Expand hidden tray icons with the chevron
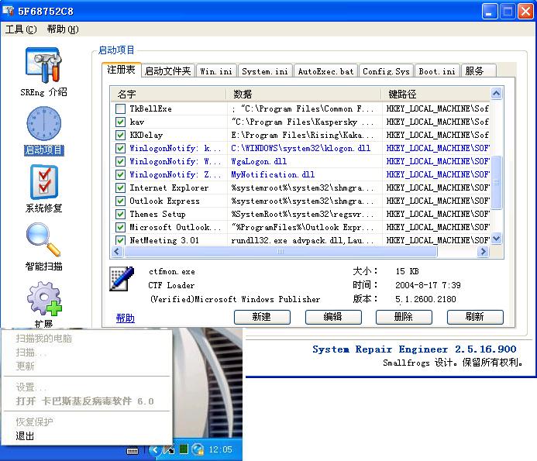The height and width of the screenshot is (461, 537). (156, 449)
